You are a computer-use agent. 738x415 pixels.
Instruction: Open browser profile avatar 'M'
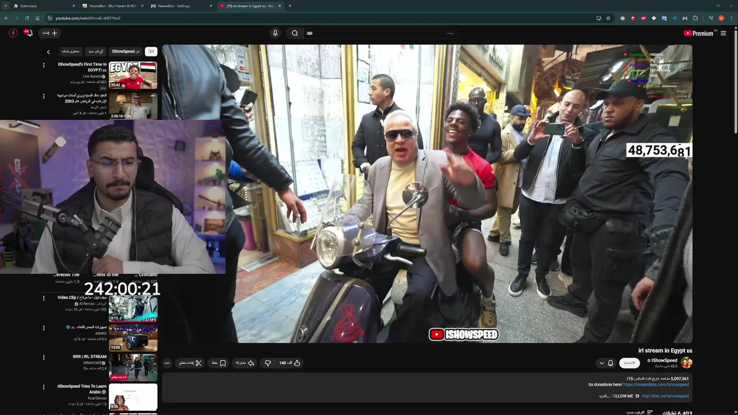(x=721, y=18)
